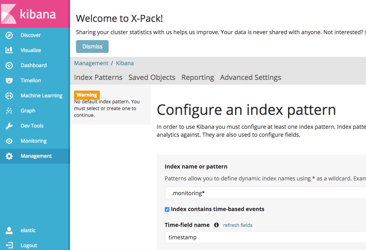Image resolution: width=366 pixels, height=250 pixels.
Task: Switch to Index Patterns tab
Action: (98, 78)
